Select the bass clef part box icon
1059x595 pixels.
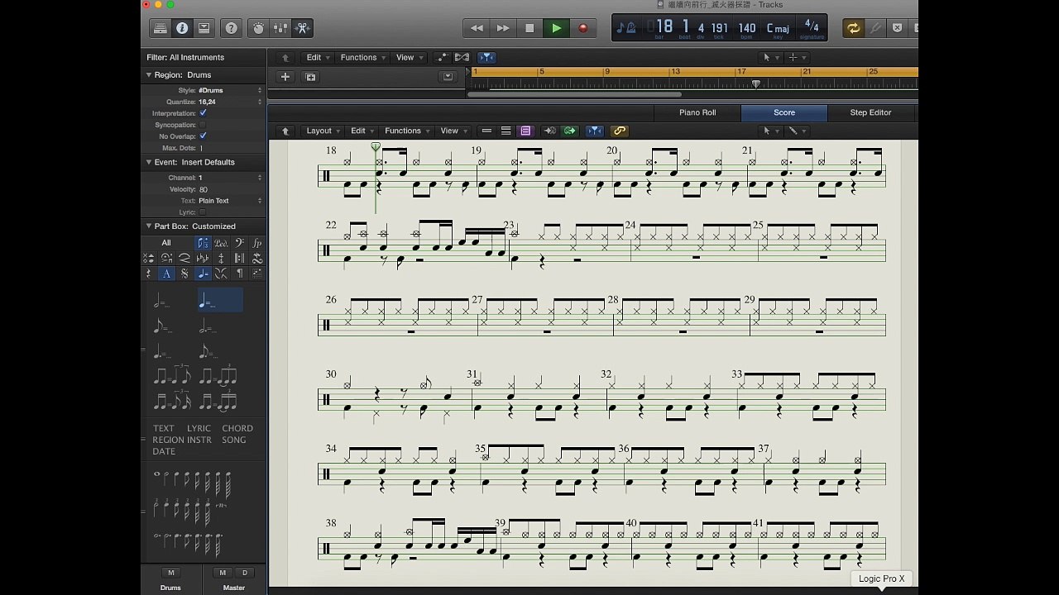239,243
